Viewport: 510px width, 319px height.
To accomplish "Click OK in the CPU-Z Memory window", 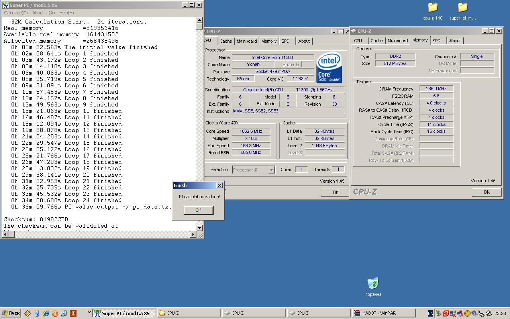I will point(486,192).
